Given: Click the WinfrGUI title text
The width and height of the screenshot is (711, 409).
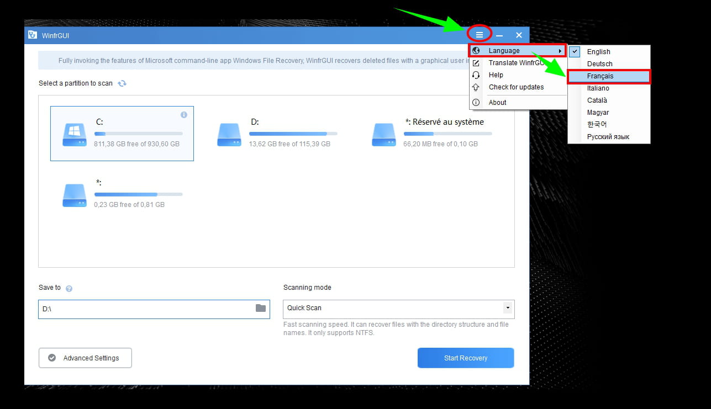Looking at the screenshot, I should pos(55,36).
